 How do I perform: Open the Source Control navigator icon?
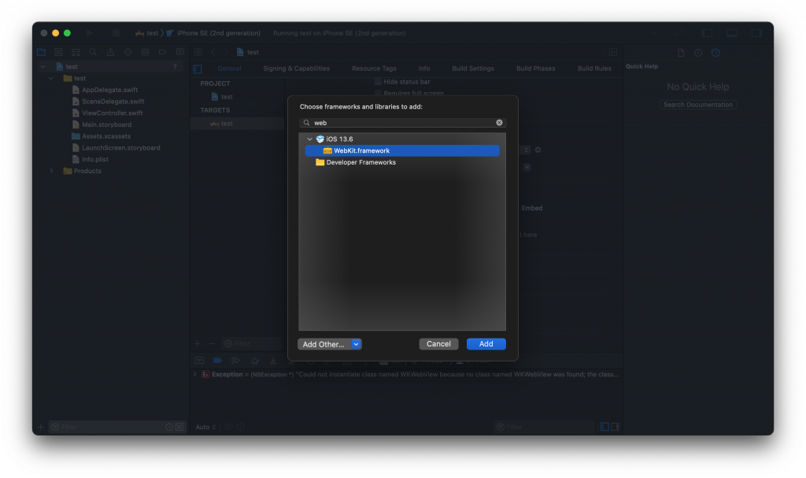[x=58, y=52]
